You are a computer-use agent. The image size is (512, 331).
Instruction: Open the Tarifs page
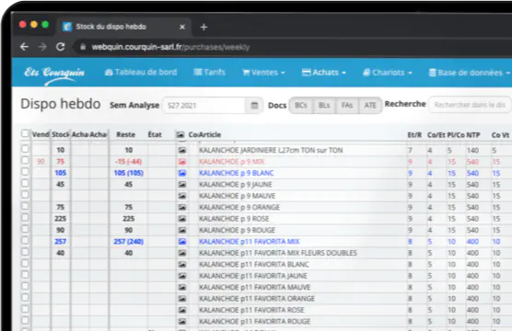[x=210, y=72]
